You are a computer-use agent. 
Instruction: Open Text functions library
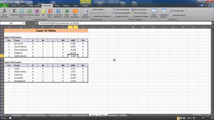(x=43, y=13)
